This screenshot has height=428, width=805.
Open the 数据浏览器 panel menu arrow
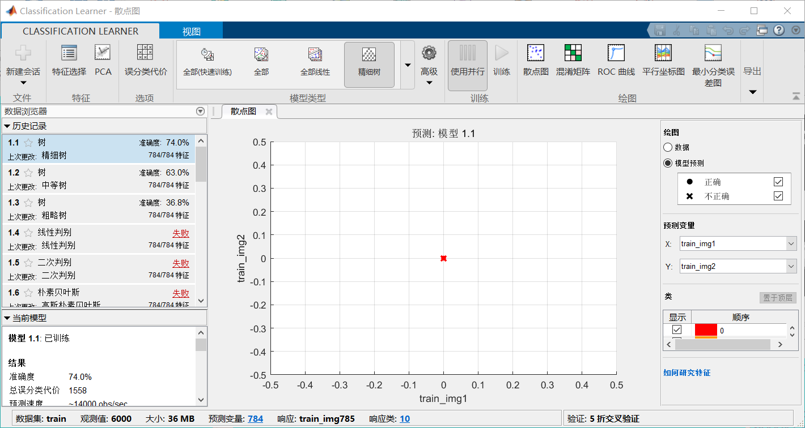point(200,112)
